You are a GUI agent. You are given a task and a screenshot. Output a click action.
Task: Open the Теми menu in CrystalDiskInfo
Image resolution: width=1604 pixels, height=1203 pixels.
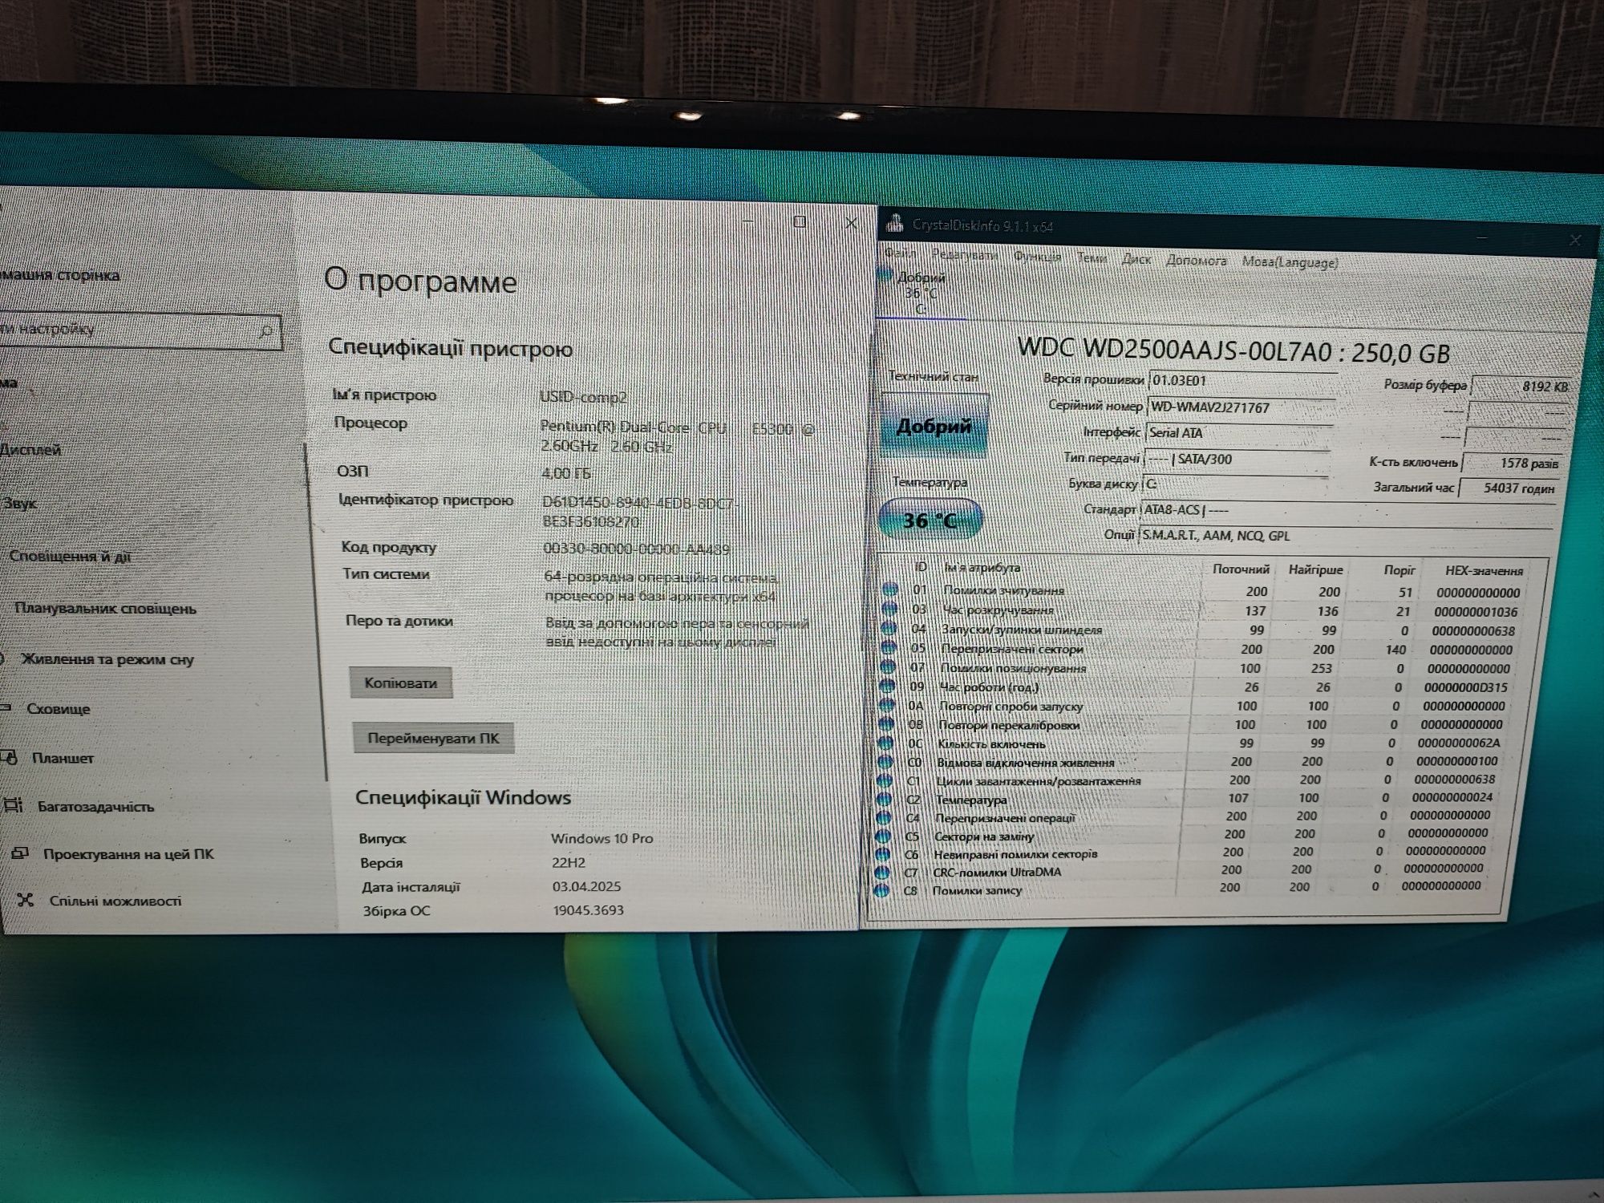click(x=1092, y=257)
